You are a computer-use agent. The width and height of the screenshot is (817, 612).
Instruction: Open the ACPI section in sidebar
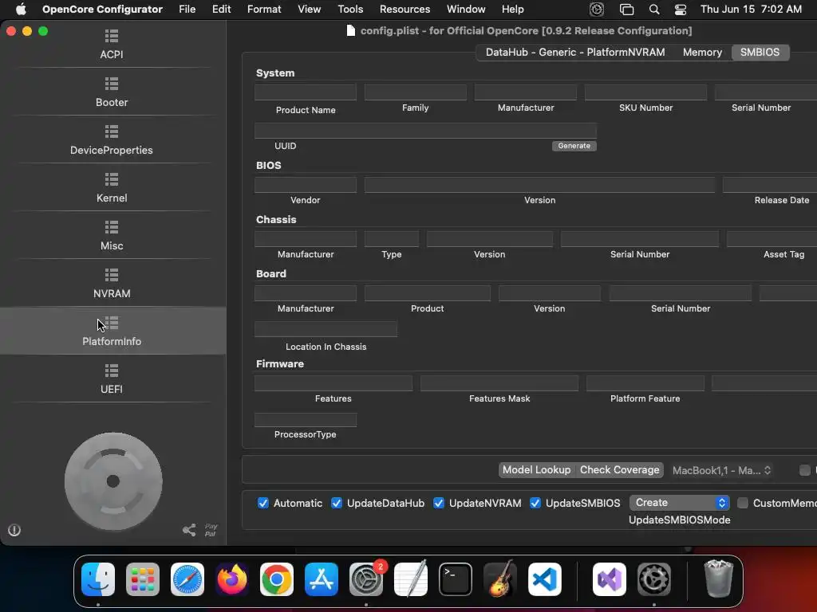(x=112, y=45)
